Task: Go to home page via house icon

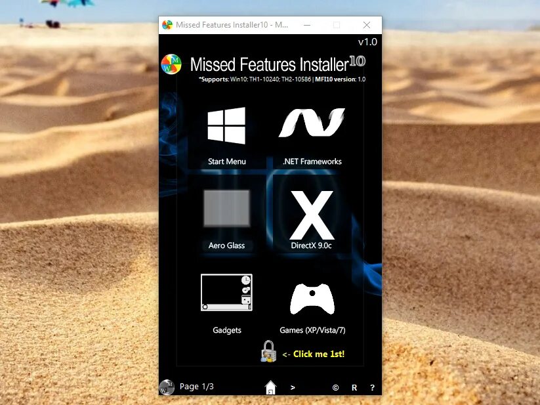Action: pos(271,387)
